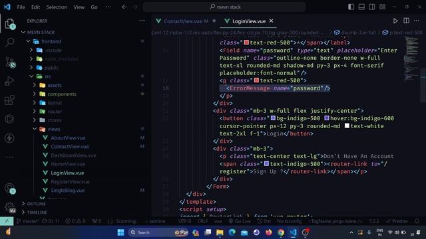Open the text-indigo-500 color swatch
The width and height of the screenshot is (426, 239).
tap(266, 163)
